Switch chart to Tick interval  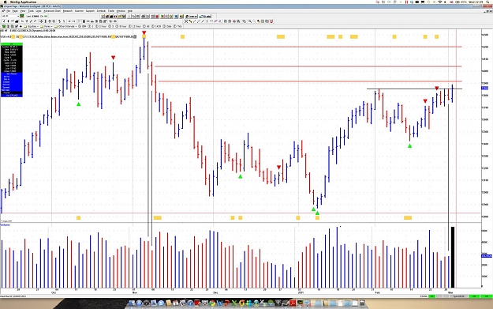[x=177, y=26]
